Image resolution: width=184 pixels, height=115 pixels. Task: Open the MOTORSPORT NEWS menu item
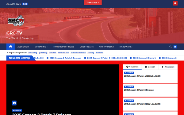click(x=64, y=47)
